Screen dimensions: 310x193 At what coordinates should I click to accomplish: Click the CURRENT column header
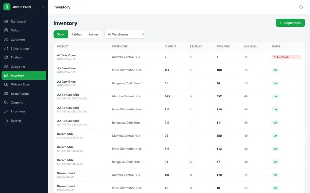pos(170,46)
